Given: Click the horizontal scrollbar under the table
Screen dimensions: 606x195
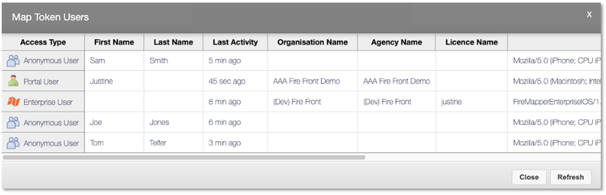Looking at the screenshot, I should click(184, 157).
